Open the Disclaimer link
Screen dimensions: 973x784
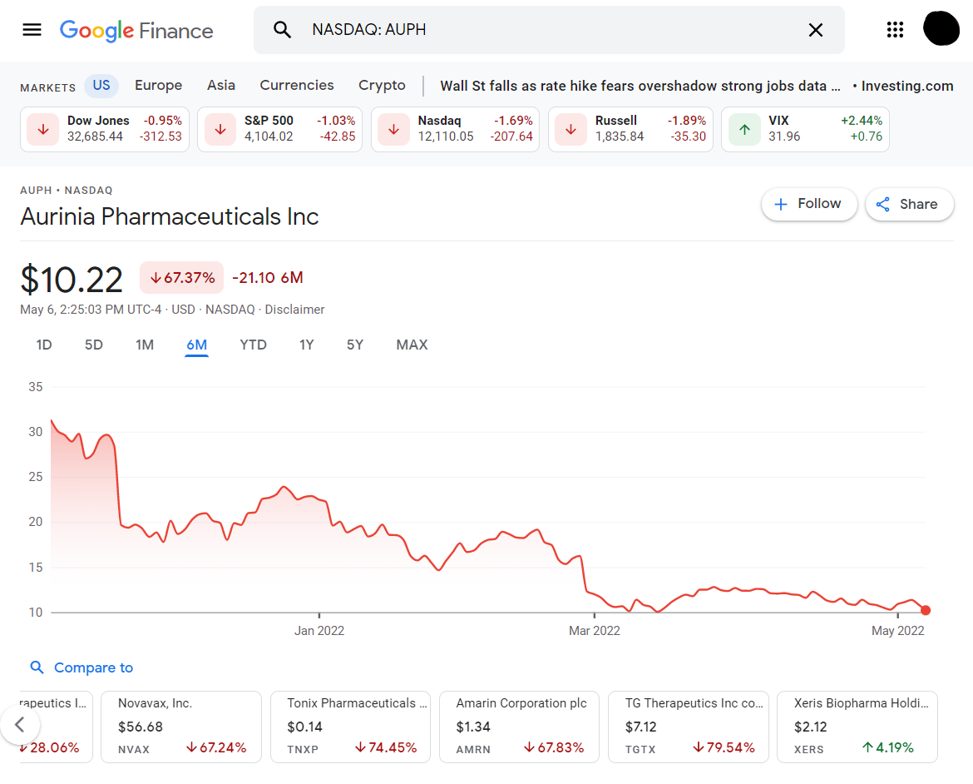coord(294,310)
